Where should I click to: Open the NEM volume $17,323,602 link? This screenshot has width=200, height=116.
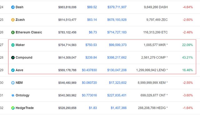point(117,83)
